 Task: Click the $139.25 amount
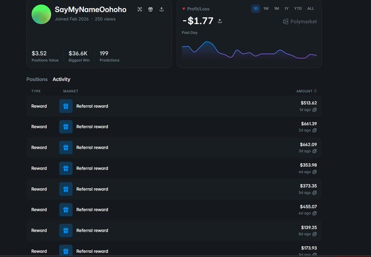309,228
